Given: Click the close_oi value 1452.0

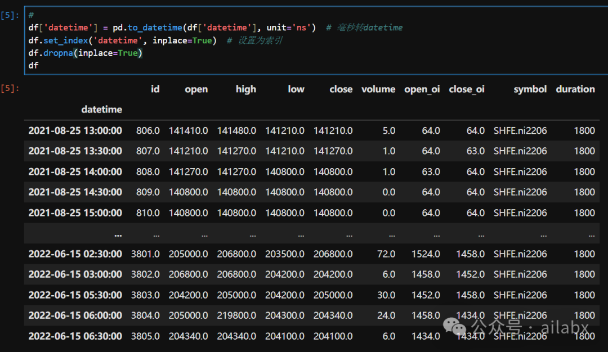Looking at the screenshot, I should coord(470,274).
